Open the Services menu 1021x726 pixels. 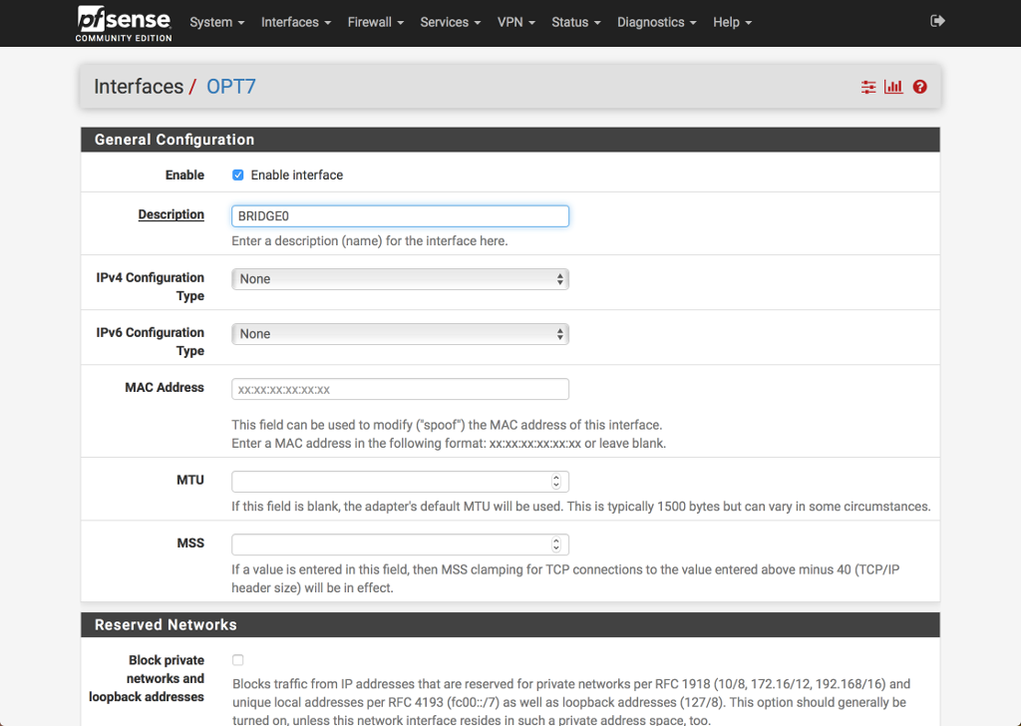450,22
